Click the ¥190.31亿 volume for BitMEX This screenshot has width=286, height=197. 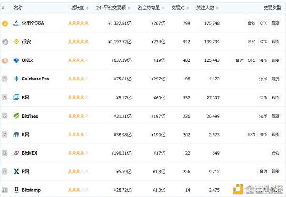pos(121,153)
